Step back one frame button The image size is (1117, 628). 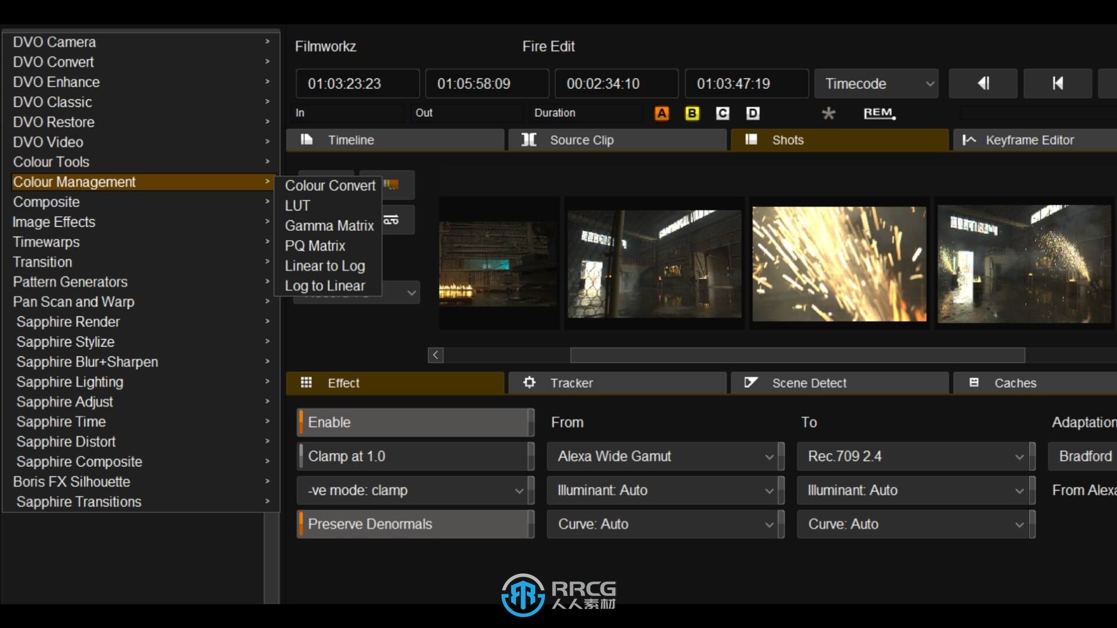(x=983, y=84)
